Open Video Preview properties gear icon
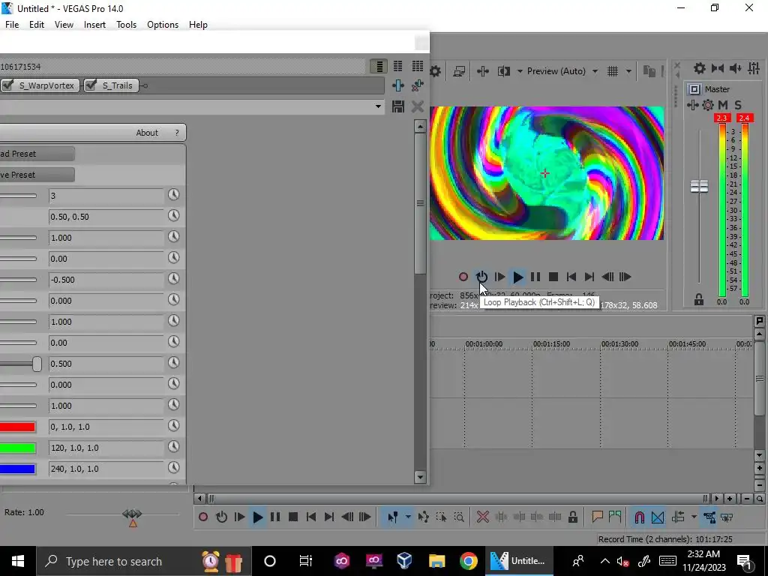 [x=435, y=71]
